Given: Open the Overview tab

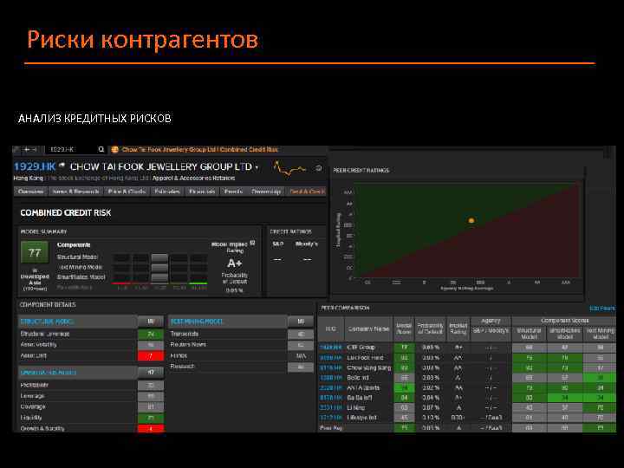Looking at the screenshot, I should [30, 192].
